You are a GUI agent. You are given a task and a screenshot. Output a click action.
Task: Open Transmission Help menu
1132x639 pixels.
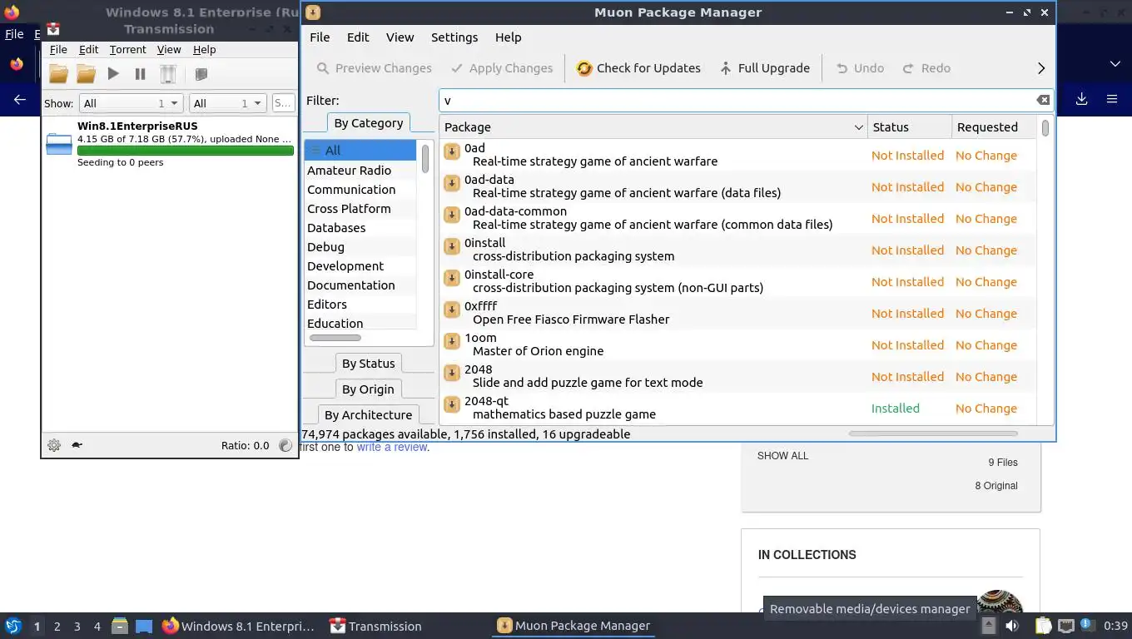pos(204,50)
